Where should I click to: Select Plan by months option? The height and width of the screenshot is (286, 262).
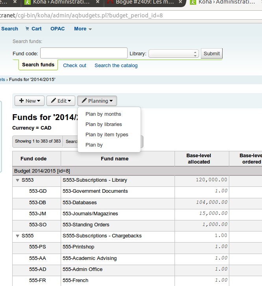(x=103, y=114)
